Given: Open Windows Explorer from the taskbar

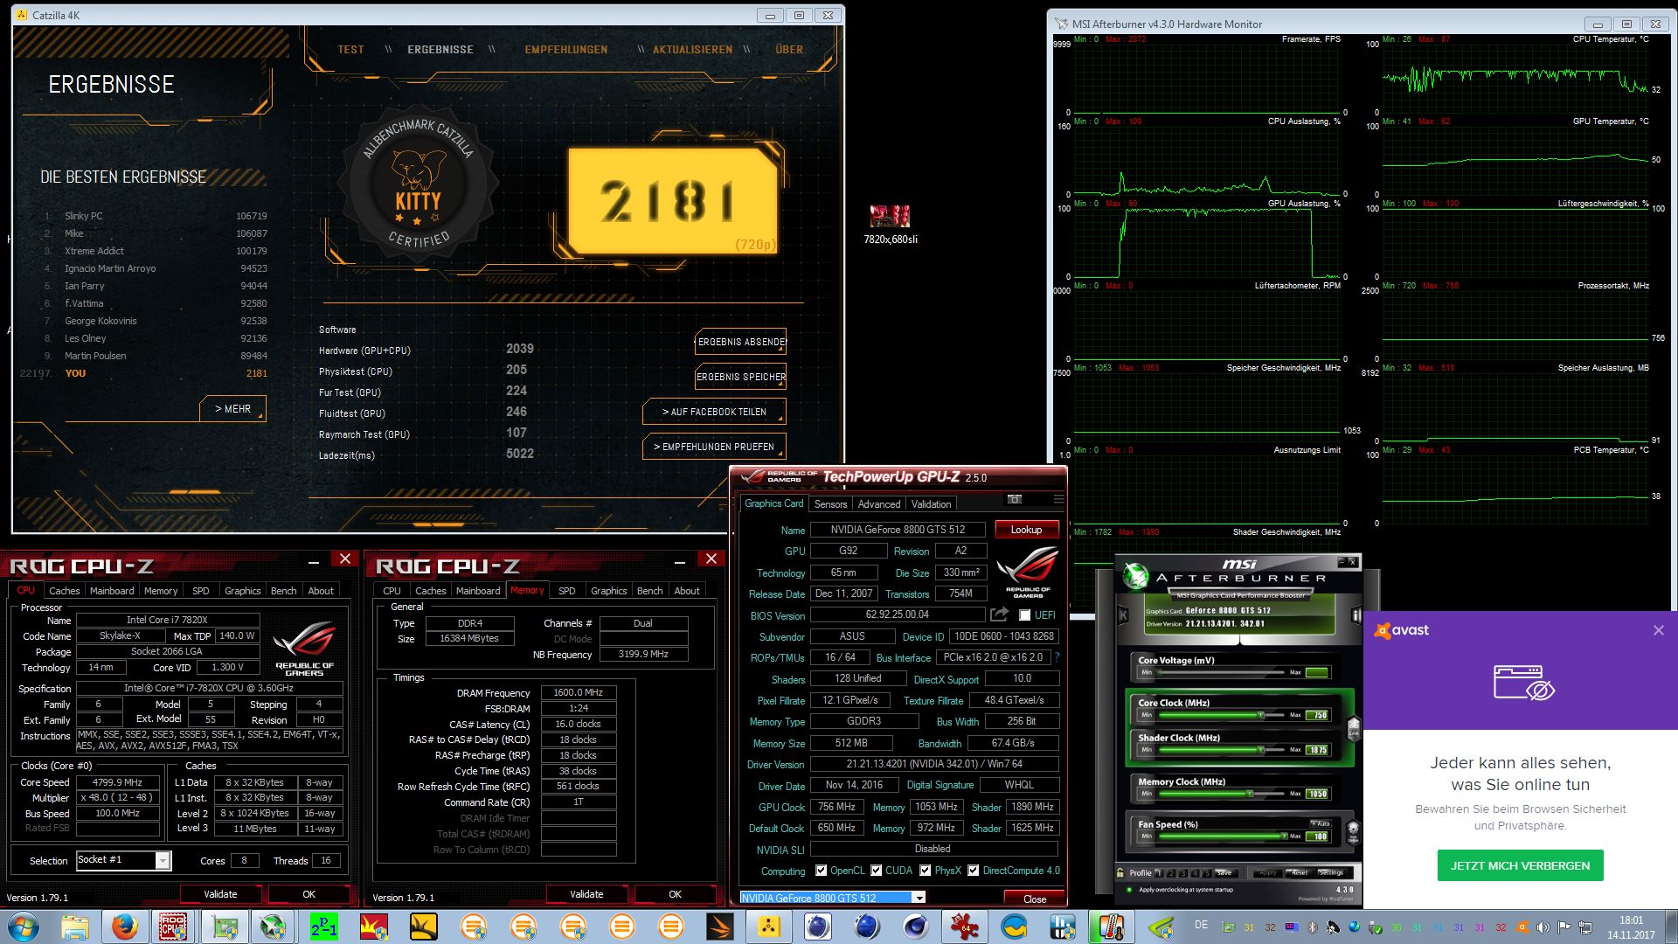Looking at the screenshot, I should coord(74,927).
